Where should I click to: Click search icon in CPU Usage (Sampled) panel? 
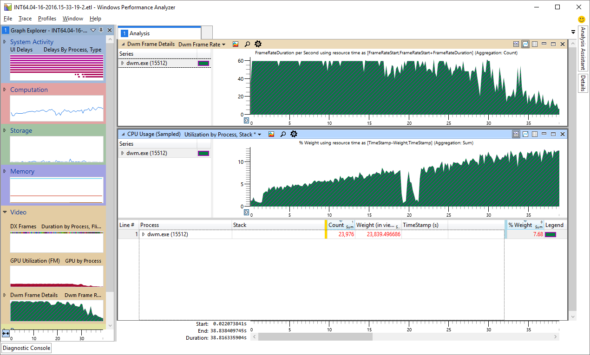pyautogui.click(x=283, y=134)
